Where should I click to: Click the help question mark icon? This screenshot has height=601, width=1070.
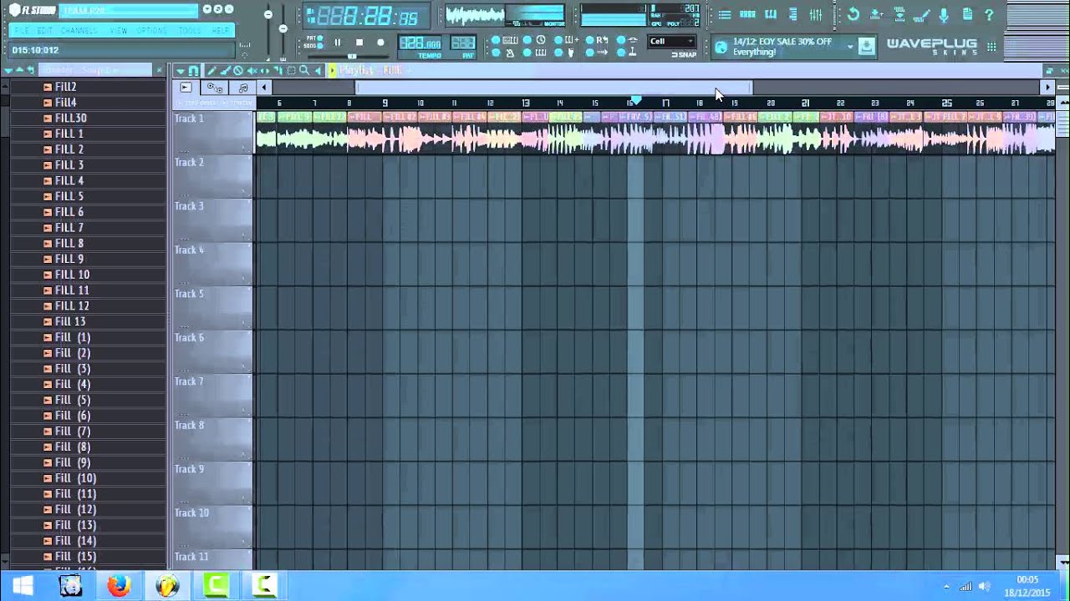990,15
